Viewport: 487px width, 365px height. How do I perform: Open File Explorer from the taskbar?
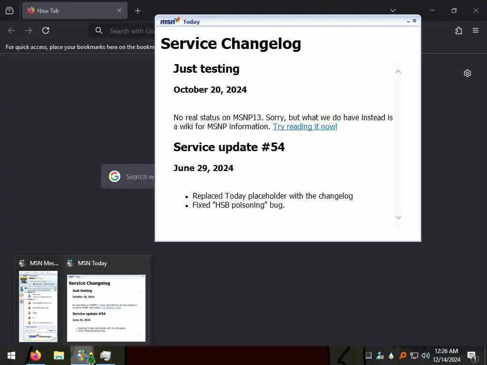click(x=58, y=355)
